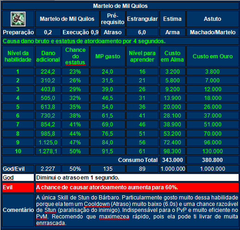Click the 'Machado/Martelo' weapon cell

pyautogui.click(x=213, y=32)
